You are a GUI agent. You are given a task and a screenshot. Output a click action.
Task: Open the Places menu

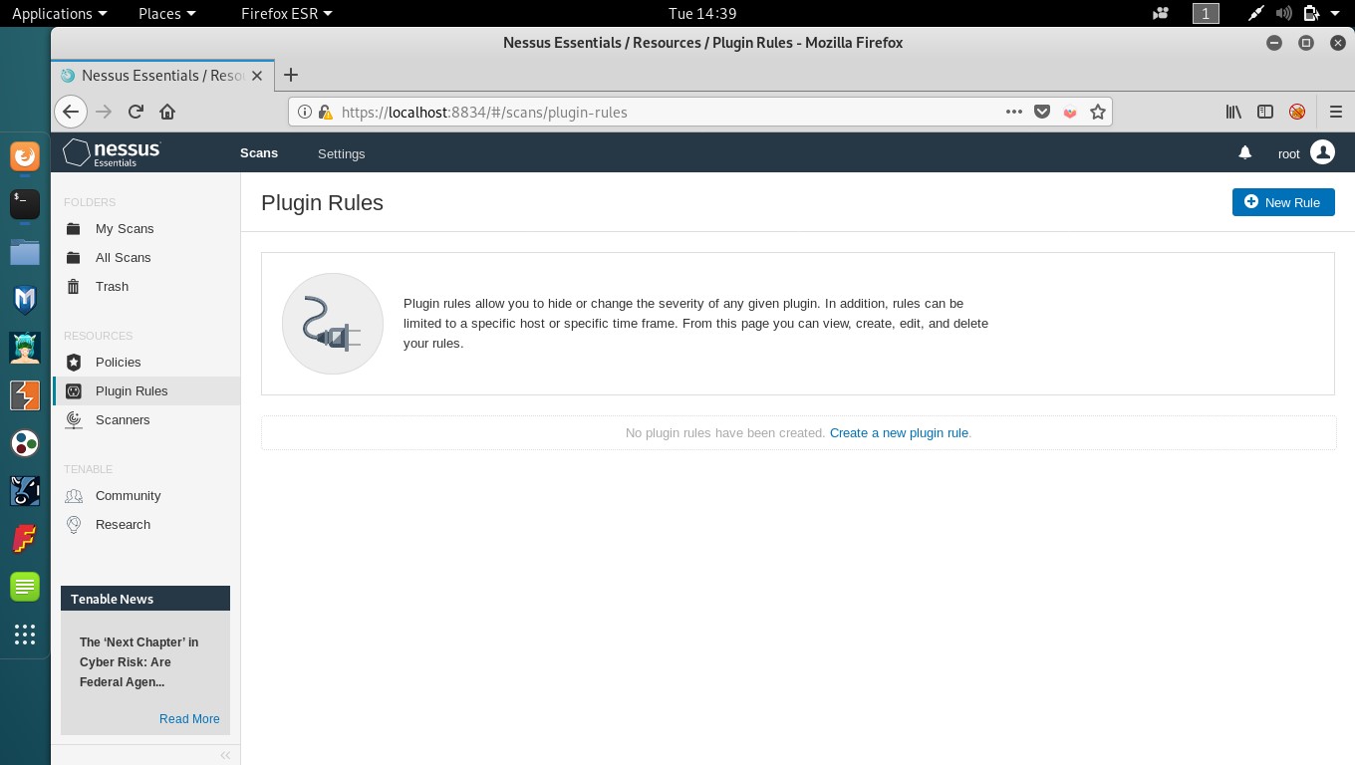pos(166,13)
